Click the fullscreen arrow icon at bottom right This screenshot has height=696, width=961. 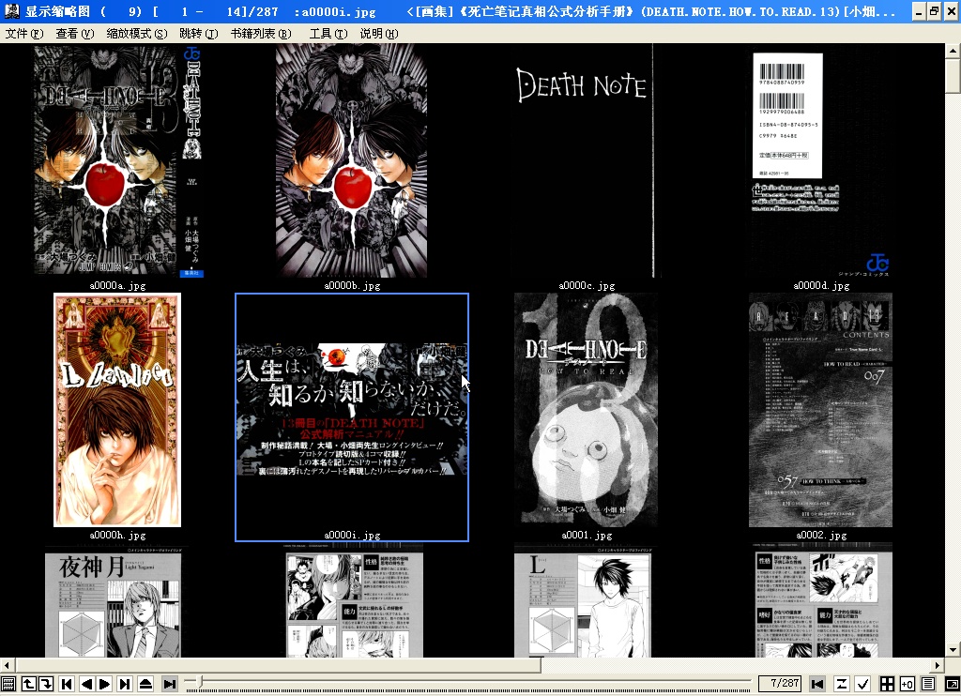(953, 684)
